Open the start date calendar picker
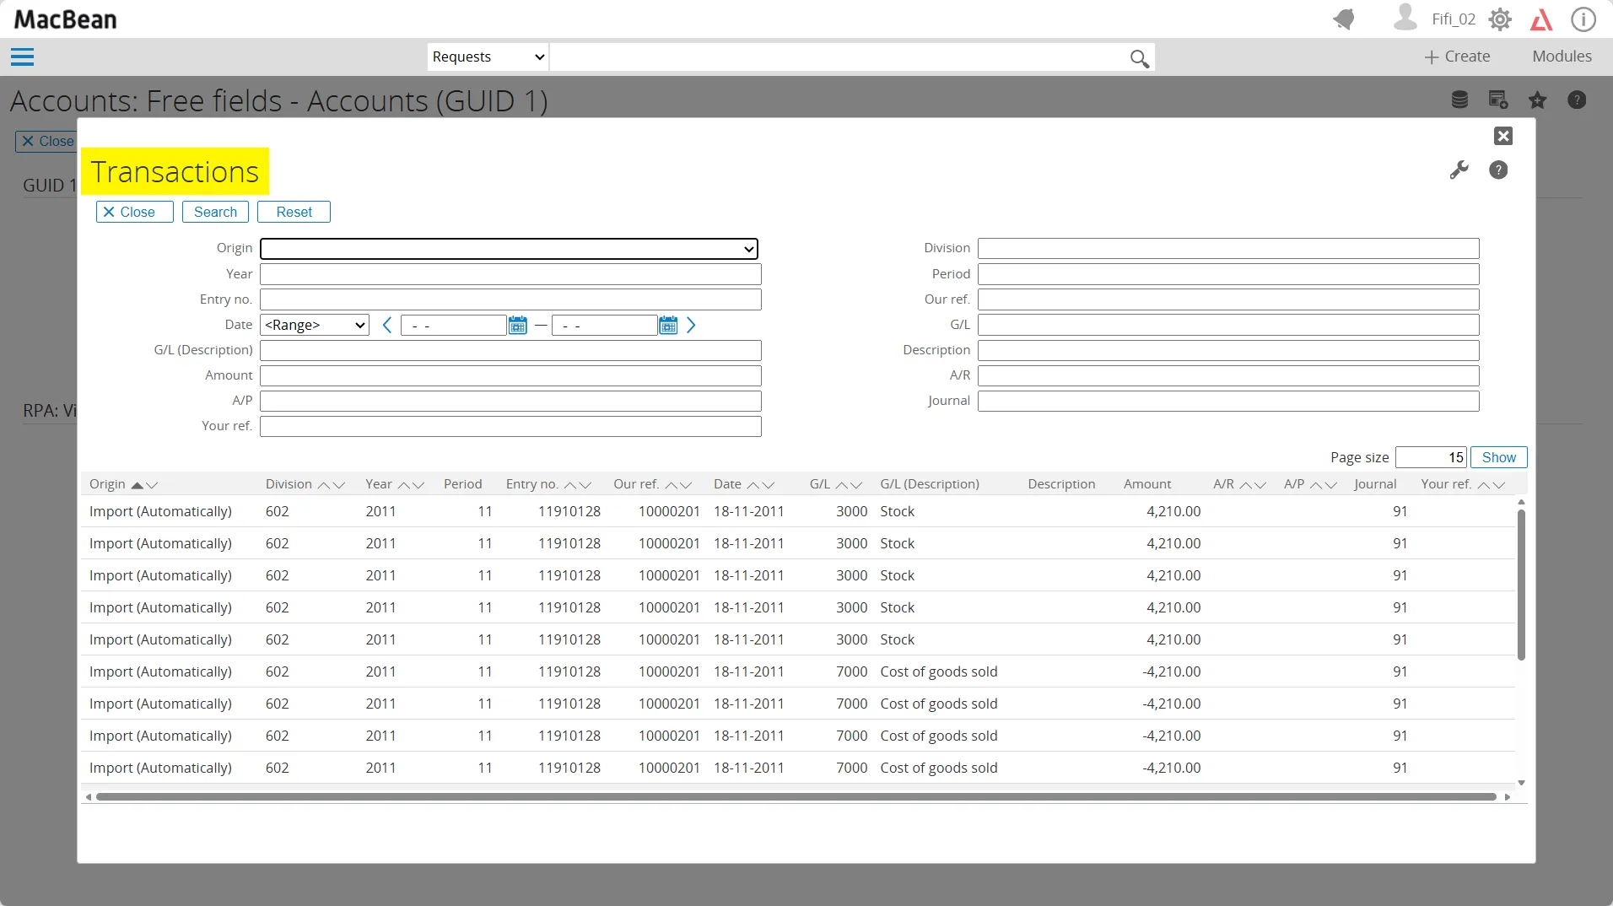The width and height of the screenshot is (1613, 906). [x=517, y=326]
